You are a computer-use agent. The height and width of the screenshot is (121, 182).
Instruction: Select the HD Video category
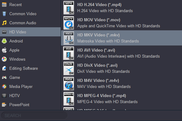pos(30,32)
